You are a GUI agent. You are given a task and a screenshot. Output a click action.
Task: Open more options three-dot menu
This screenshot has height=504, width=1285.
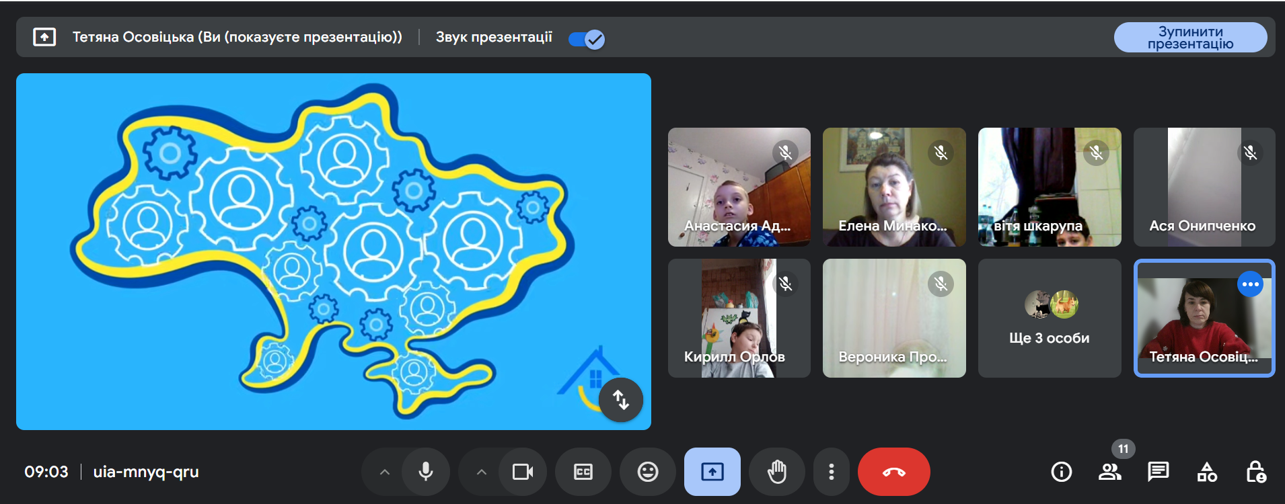[832, 472]
